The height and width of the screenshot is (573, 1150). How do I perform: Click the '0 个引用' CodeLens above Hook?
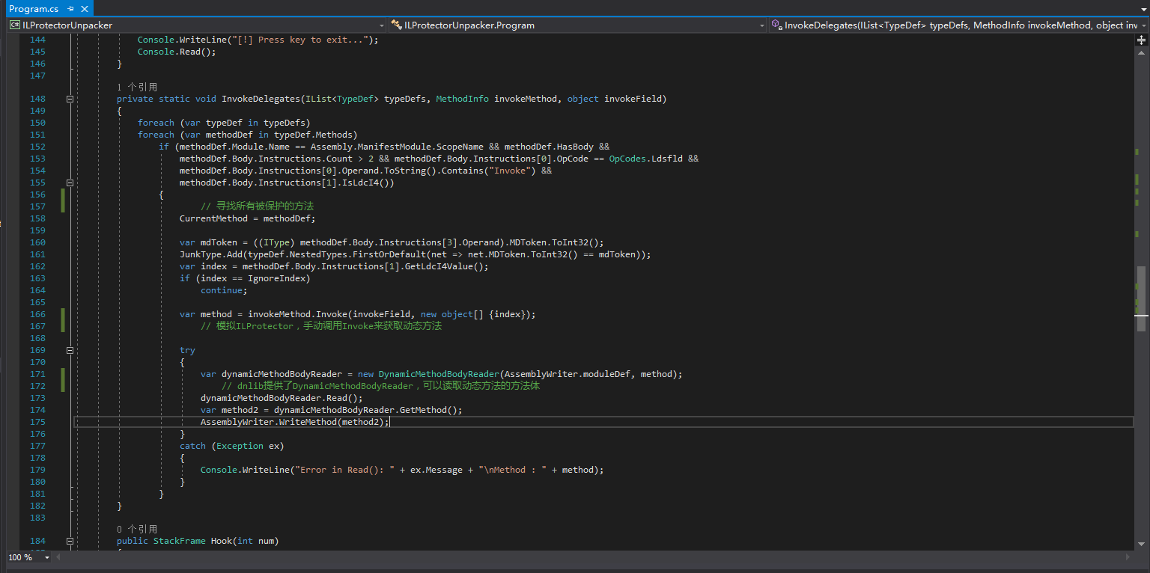point(137,529)
